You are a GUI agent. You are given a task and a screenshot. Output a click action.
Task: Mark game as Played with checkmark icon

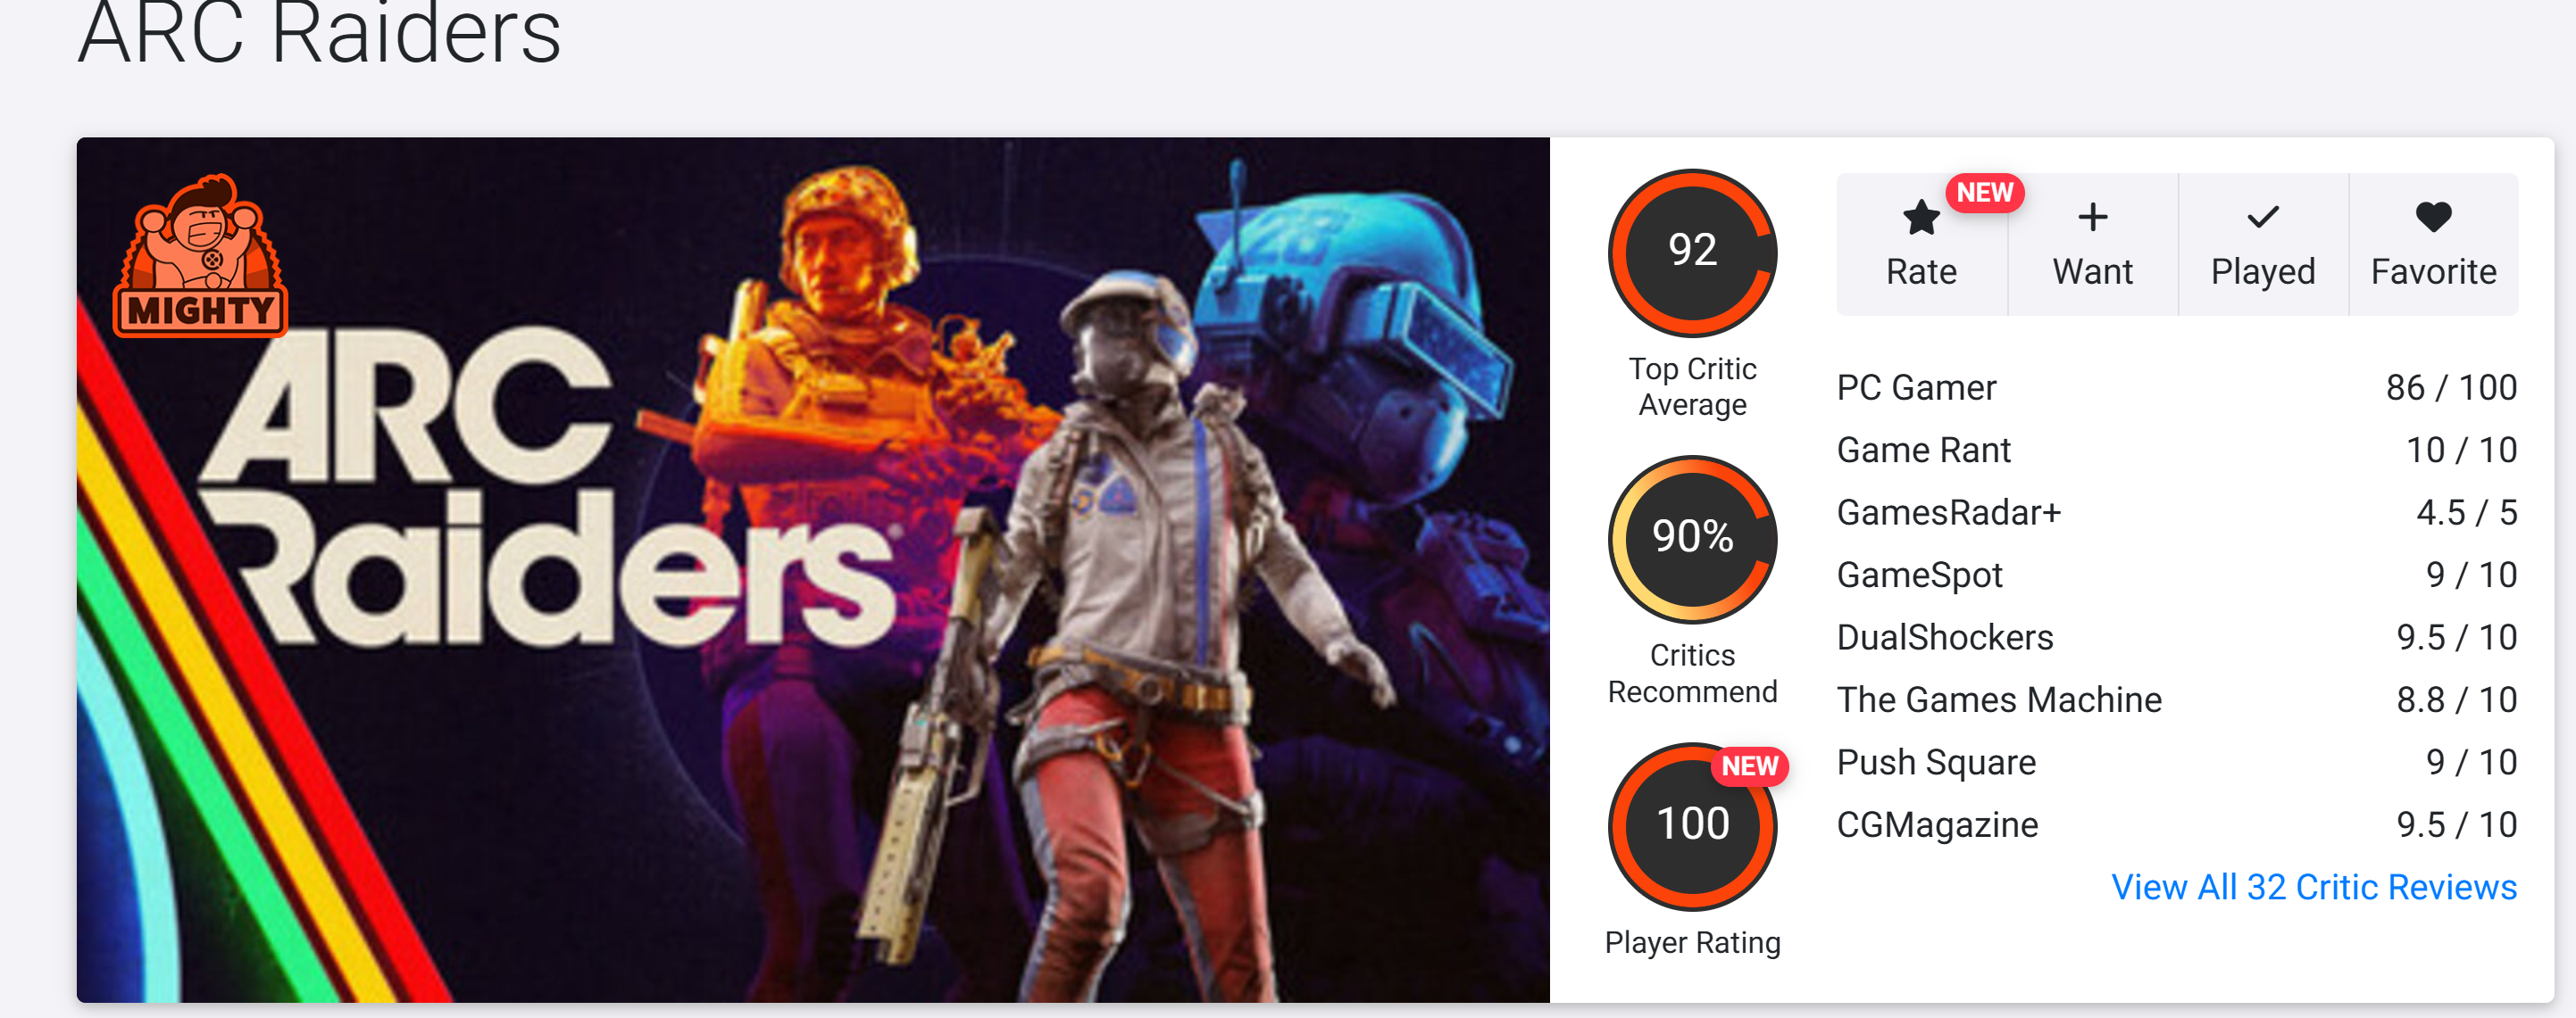coord(2262,217)
